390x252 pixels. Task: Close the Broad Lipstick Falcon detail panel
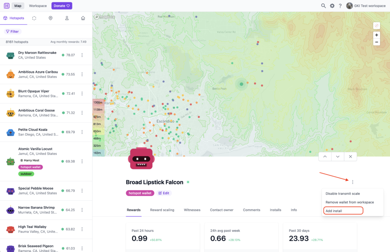tap(350, 156)
